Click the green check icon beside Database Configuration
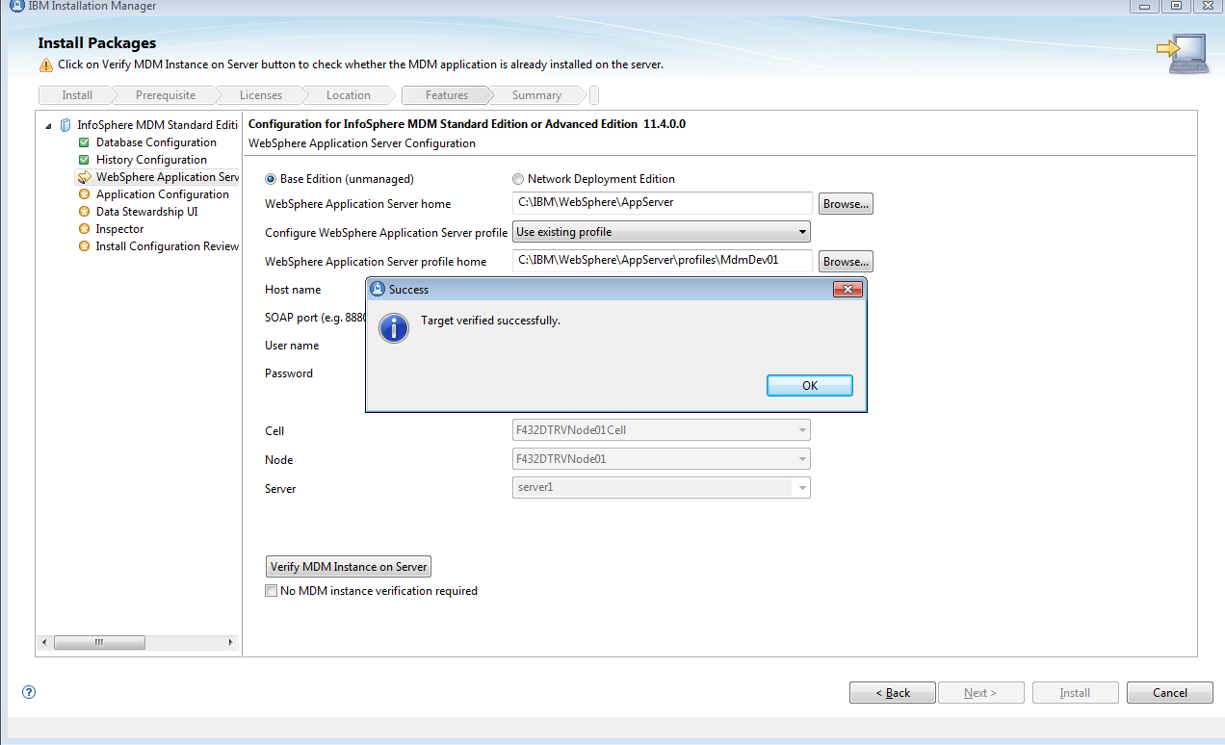This screenshot has height=745, width=1225. click(85, 142)
